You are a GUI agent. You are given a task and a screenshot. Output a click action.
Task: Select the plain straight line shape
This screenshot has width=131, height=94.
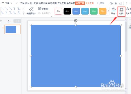(x=2, y=9)
